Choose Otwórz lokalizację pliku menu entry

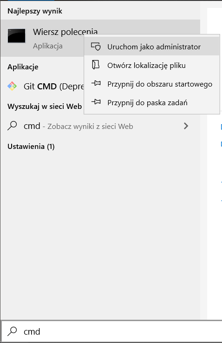[152, 65]
